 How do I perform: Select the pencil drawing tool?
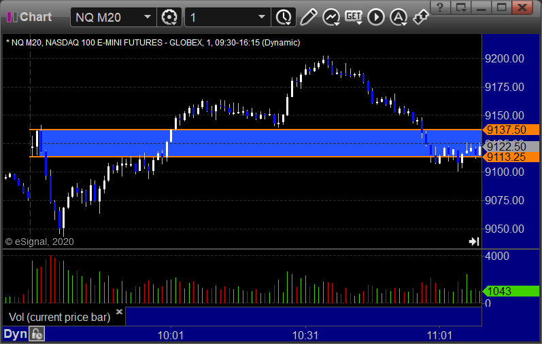pyautogui.click(x=308, y=17)
